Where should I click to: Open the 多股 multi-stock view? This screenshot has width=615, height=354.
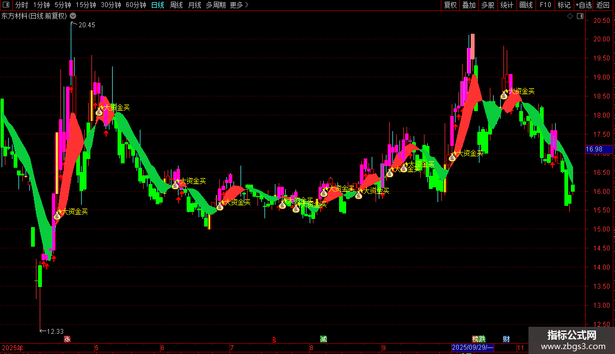point(488,5)
